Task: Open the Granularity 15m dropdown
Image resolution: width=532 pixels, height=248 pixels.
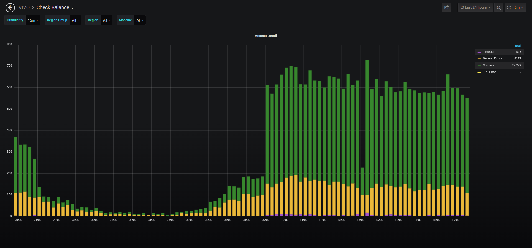Action: click(33, 20)
